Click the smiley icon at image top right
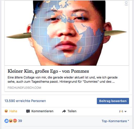This screenshot has height=129, width=134. coord(126,3)
